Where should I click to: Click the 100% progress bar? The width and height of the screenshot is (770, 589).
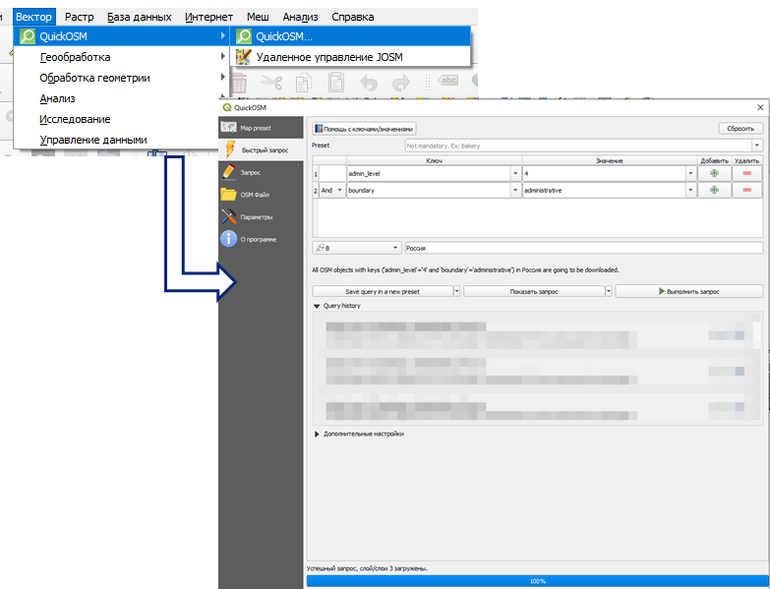(537, 581)
